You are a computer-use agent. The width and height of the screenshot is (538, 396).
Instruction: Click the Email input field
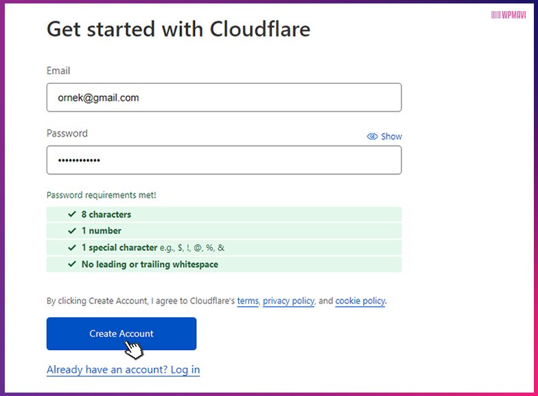224,97
